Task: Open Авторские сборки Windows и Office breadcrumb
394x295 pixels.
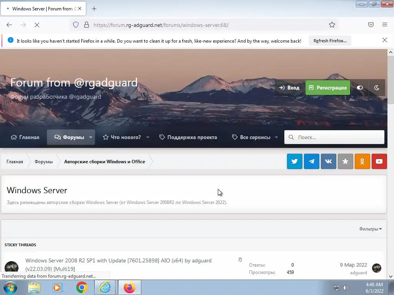Action: tap(105, 162)
